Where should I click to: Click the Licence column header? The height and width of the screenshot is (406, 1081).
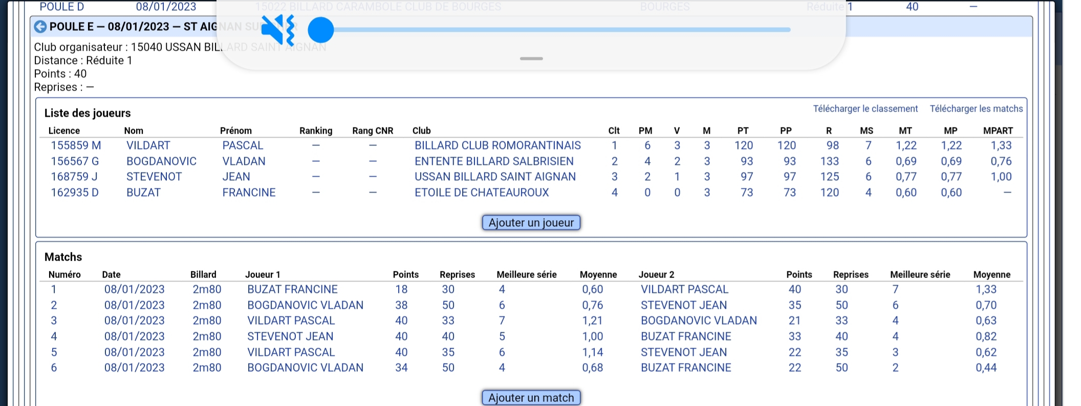[64, 131]
